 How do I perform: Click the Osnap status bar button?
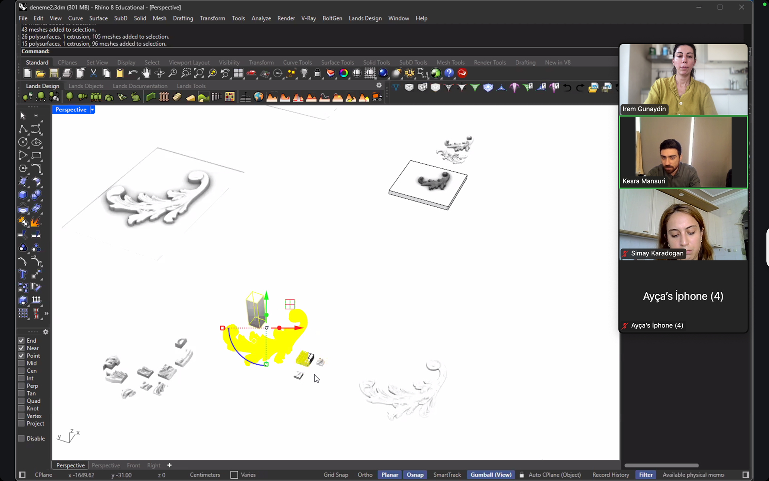[x=415, y=475]
